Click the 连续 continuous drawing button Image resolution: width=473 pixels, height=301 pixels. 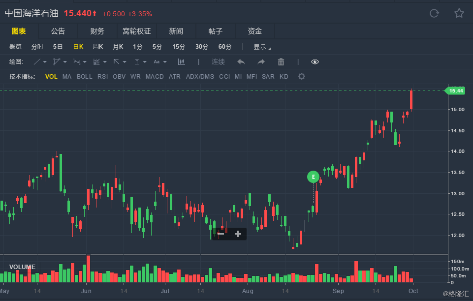click(x=218, y=62)
